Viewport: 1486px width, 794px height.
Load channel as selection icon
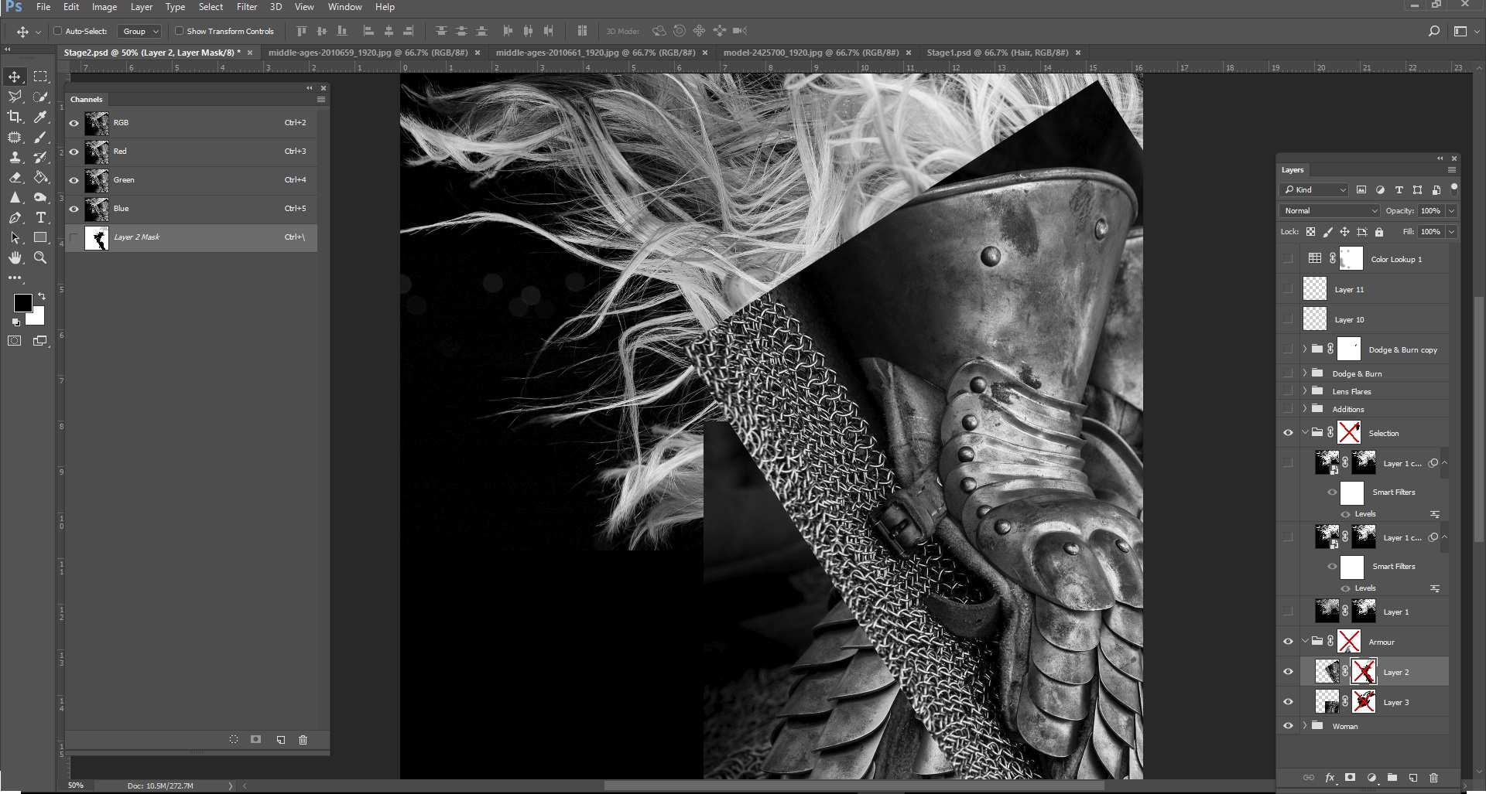click(234, 740)
